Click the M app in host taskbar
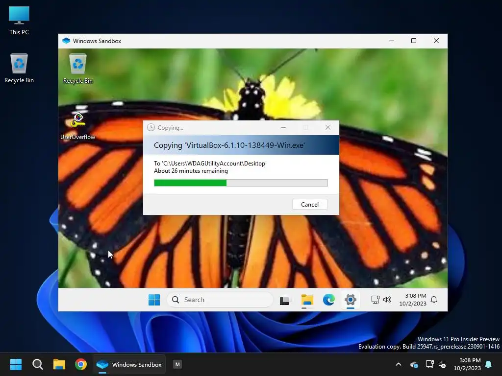This screenshot has height=376, width=502. pyautogui.click(x=177, y=364)
